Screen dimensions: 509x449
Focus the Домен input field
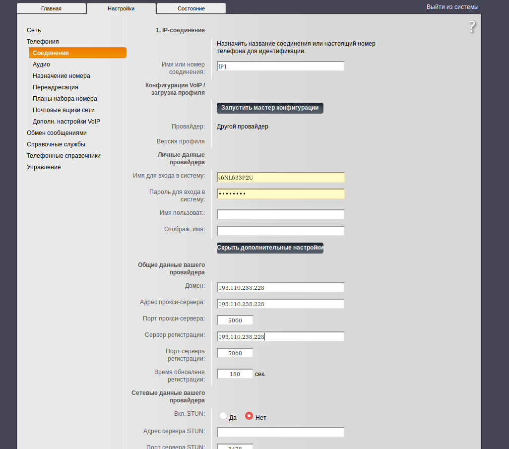coord(280,288)
